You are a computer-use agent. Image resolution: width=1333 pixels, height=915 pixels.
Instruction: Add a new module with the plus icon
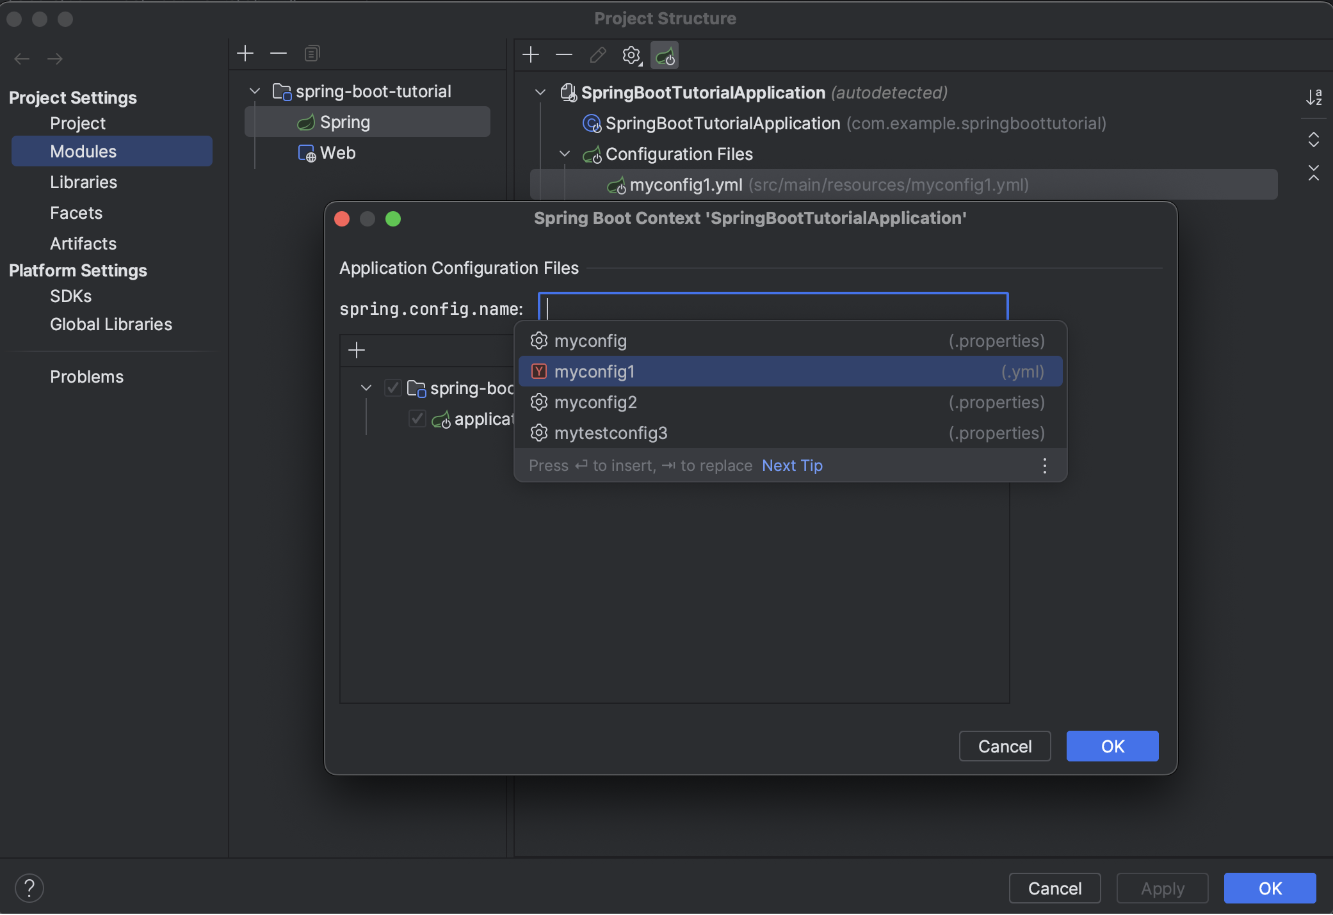pos(246,53)
